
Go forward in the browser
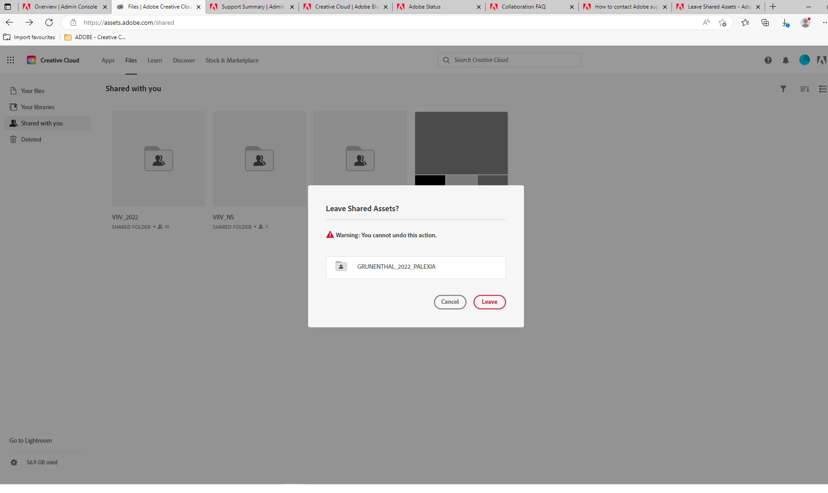(x=29, y=22)
